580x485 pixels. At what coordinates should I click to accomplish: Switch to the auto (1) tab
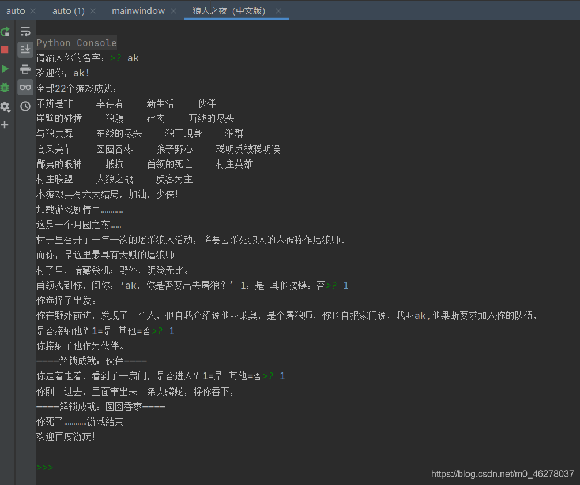(x=68, y=10)
